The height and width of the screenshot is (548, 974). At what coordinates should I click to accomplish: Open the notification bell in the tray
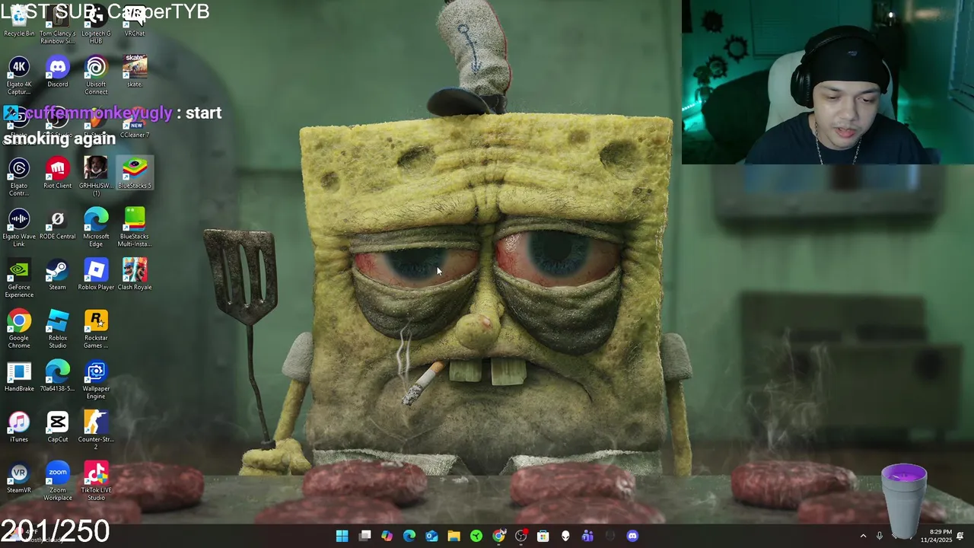click(960, 536)
